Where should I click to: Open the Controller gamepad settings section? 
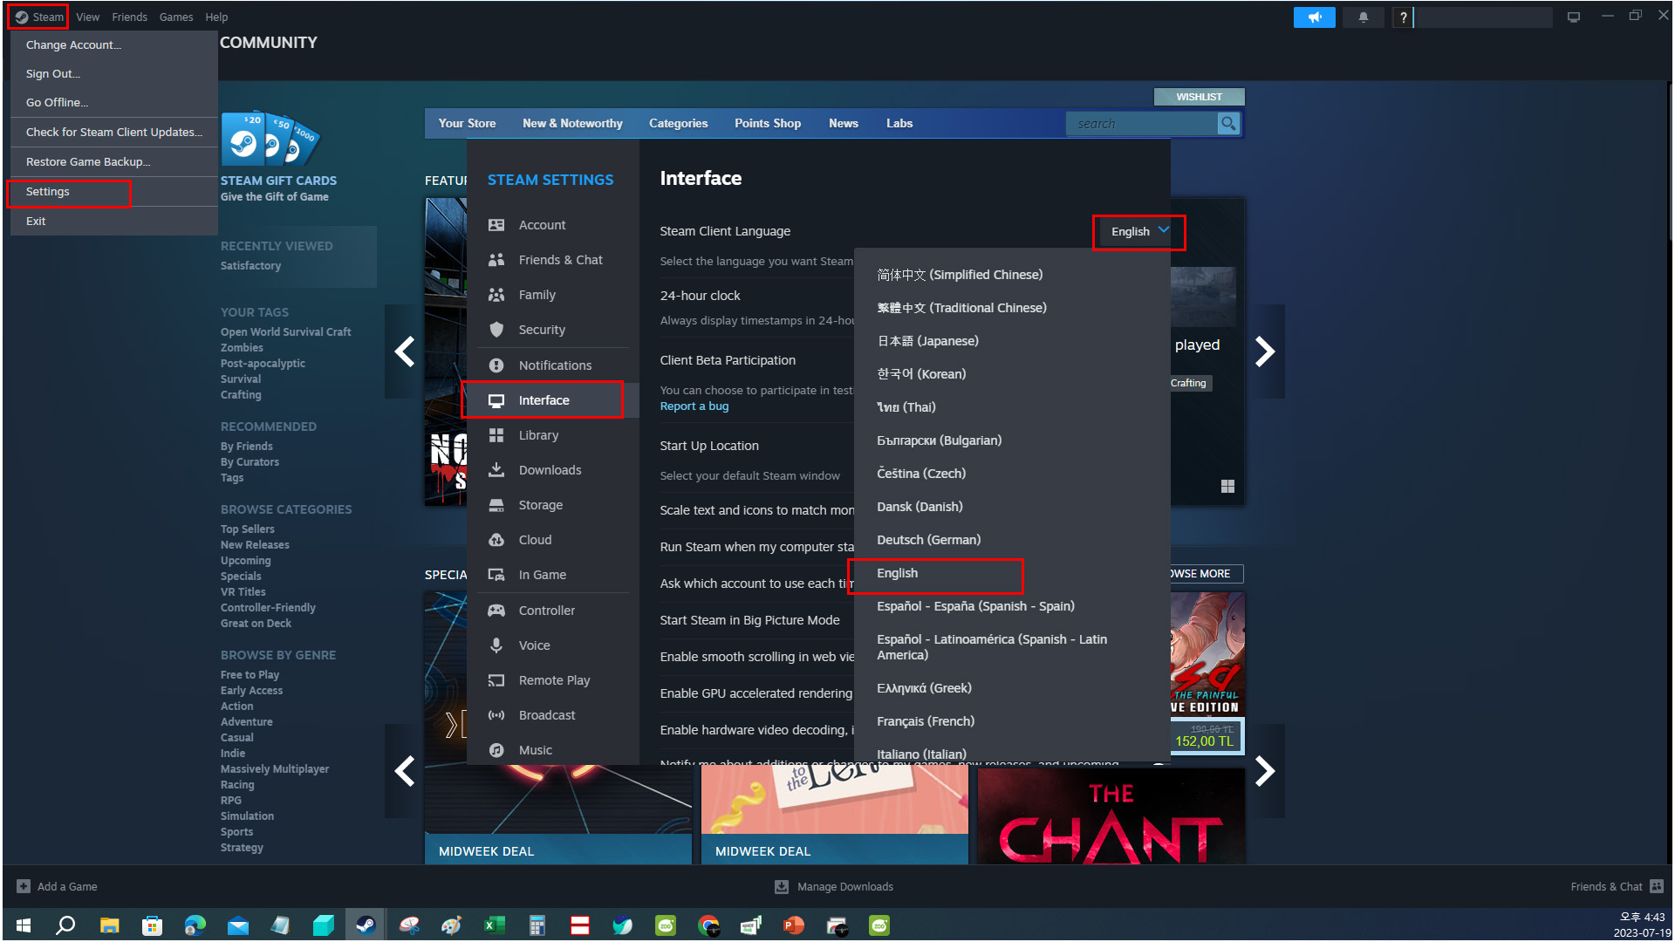pos(546,611)
